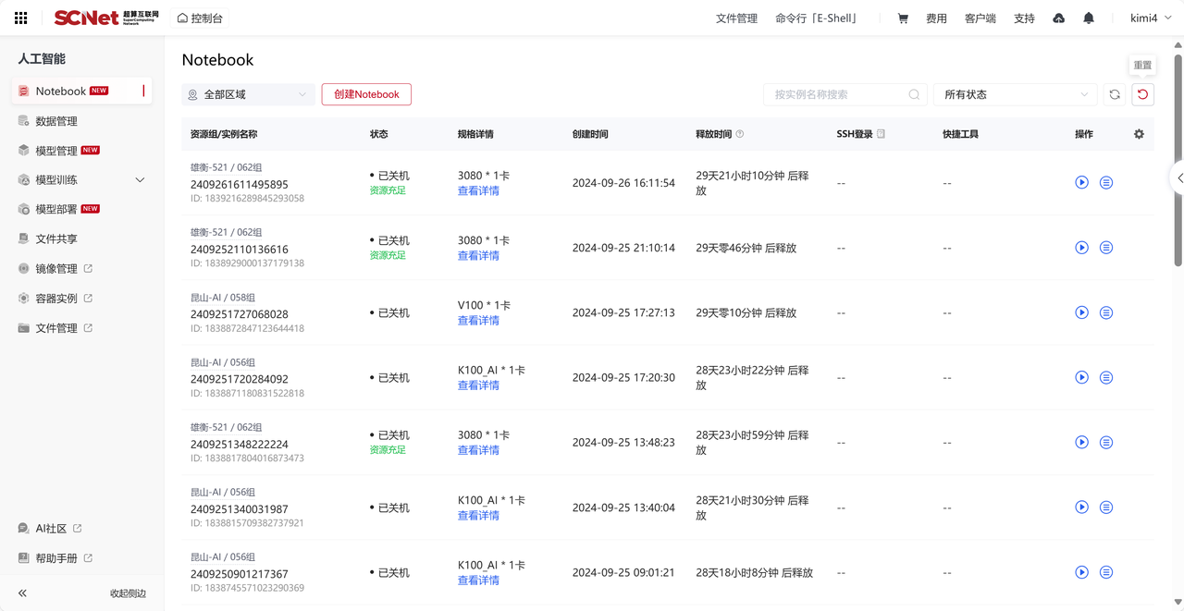Click the 创建Notebook button
1184x611 pixels.
coord(366,94)
